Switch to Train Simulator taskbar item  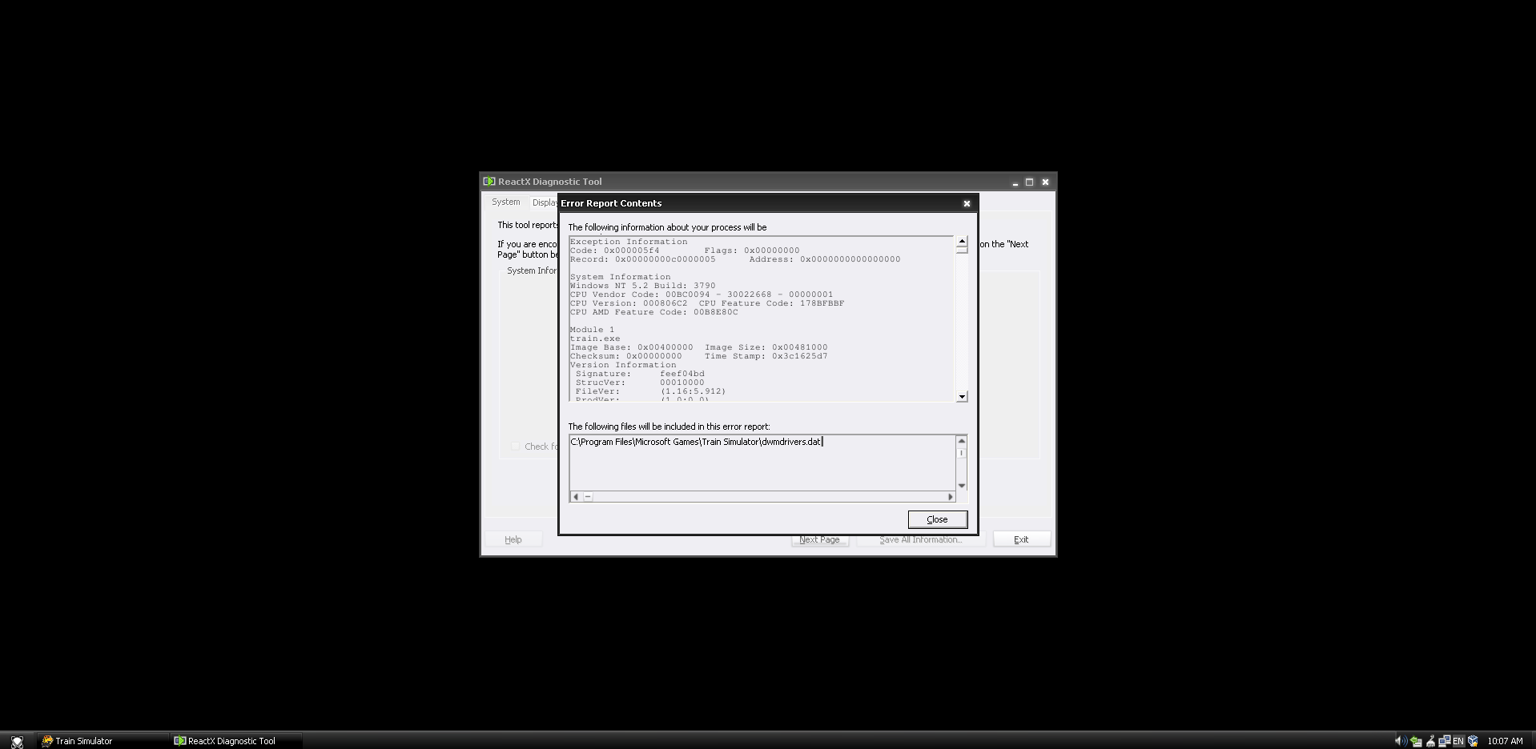[103, 741]
